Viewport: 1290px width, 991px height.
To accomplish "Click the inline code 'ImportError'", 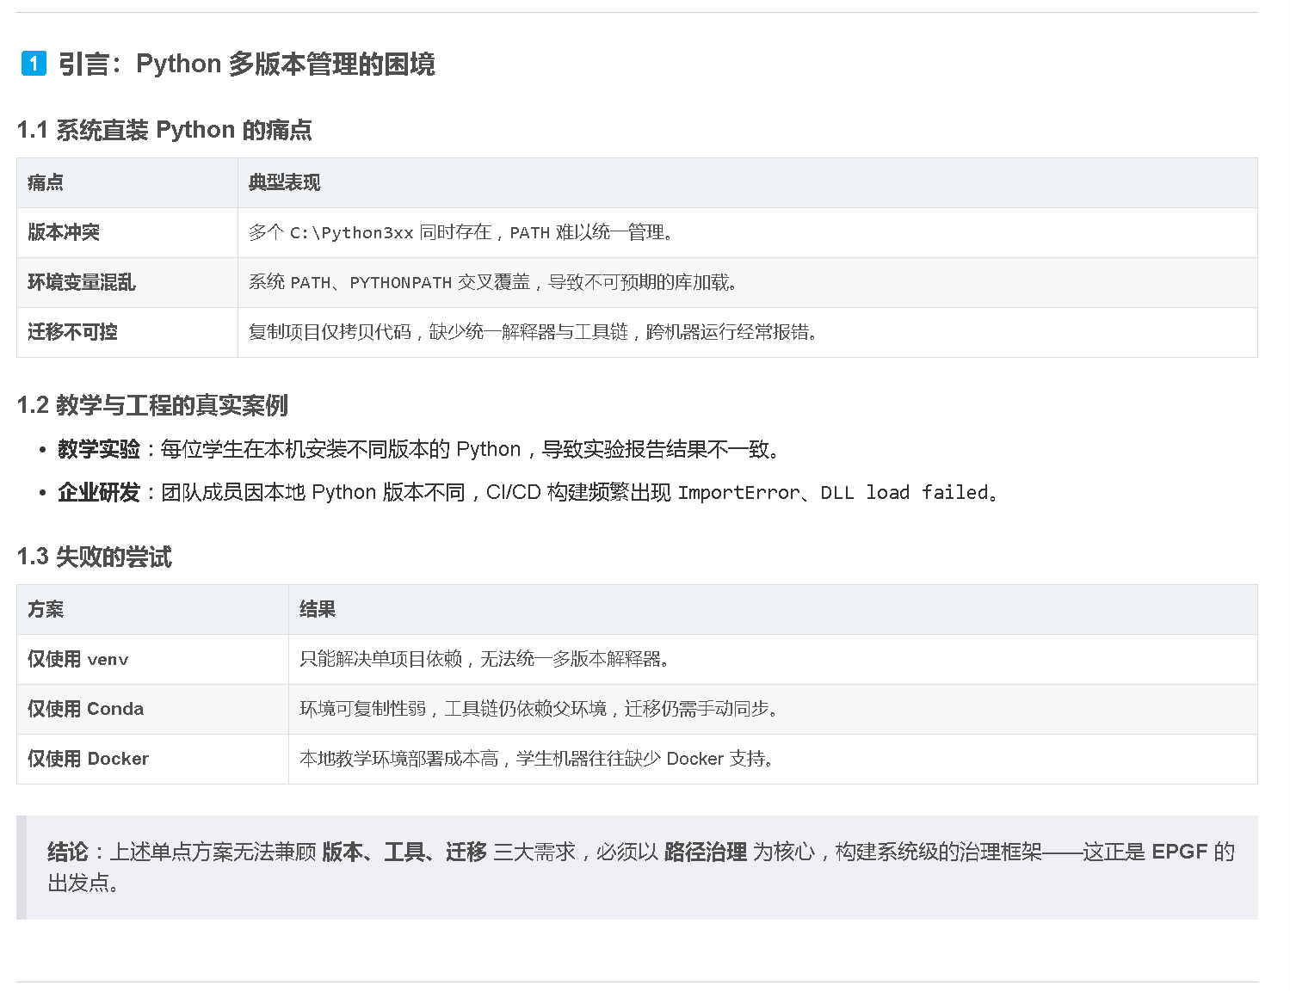I will [739, 493].
